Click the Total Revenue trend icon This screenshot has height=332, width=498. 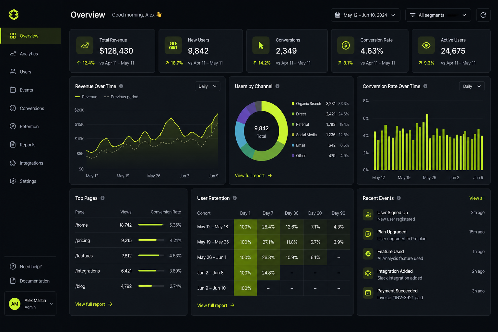85,45
